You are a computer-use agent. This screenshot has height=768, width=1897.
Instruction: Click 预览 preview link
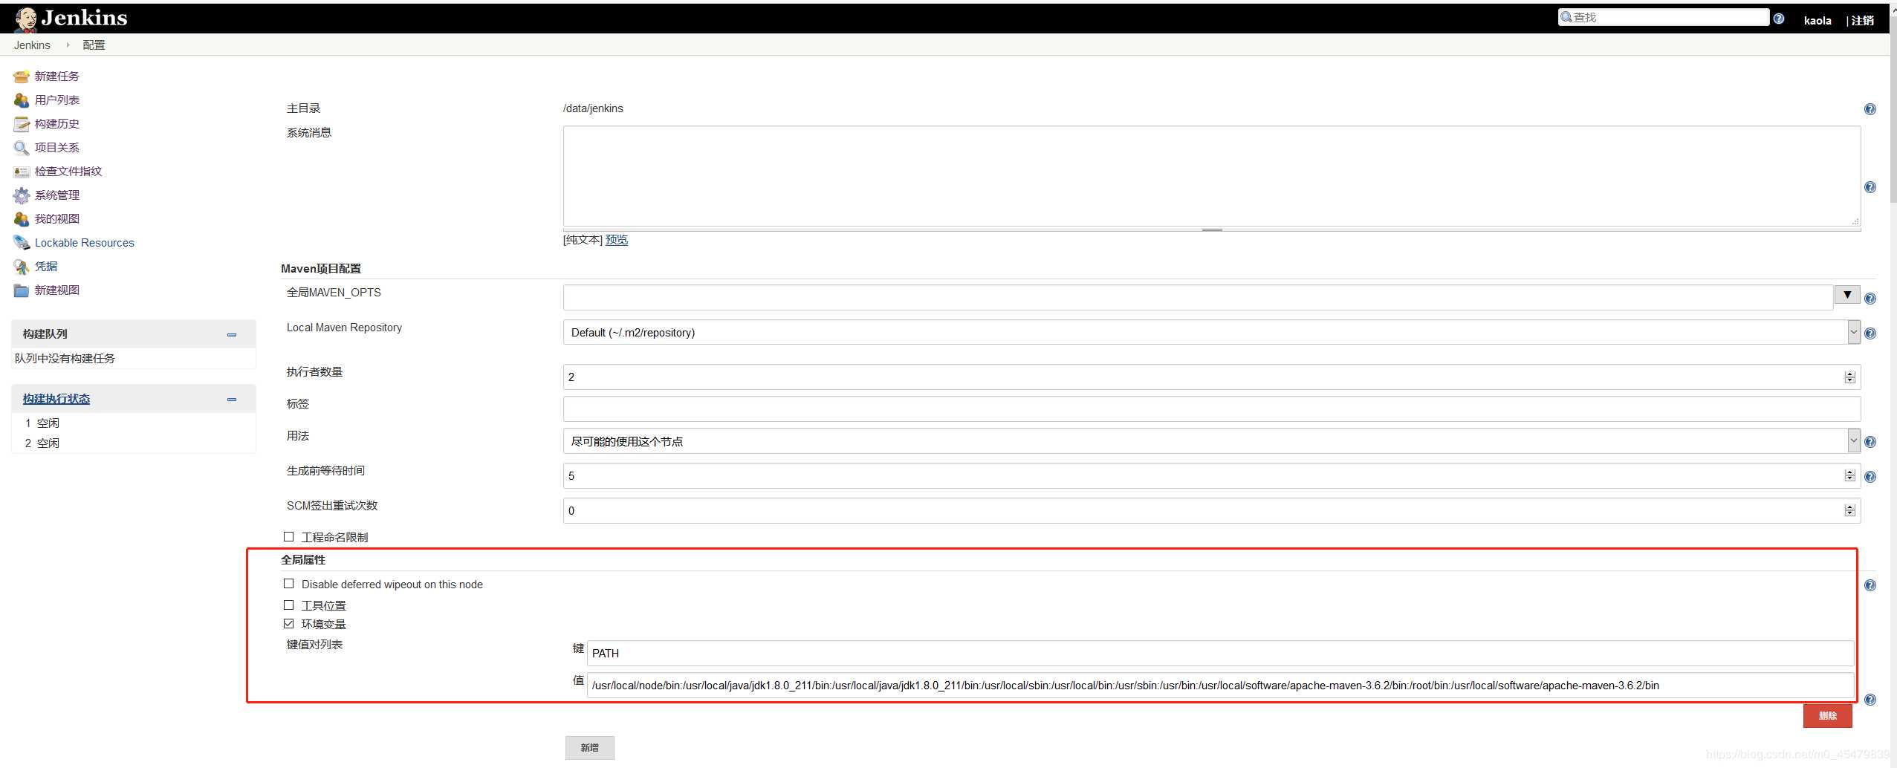pos(617,240)
